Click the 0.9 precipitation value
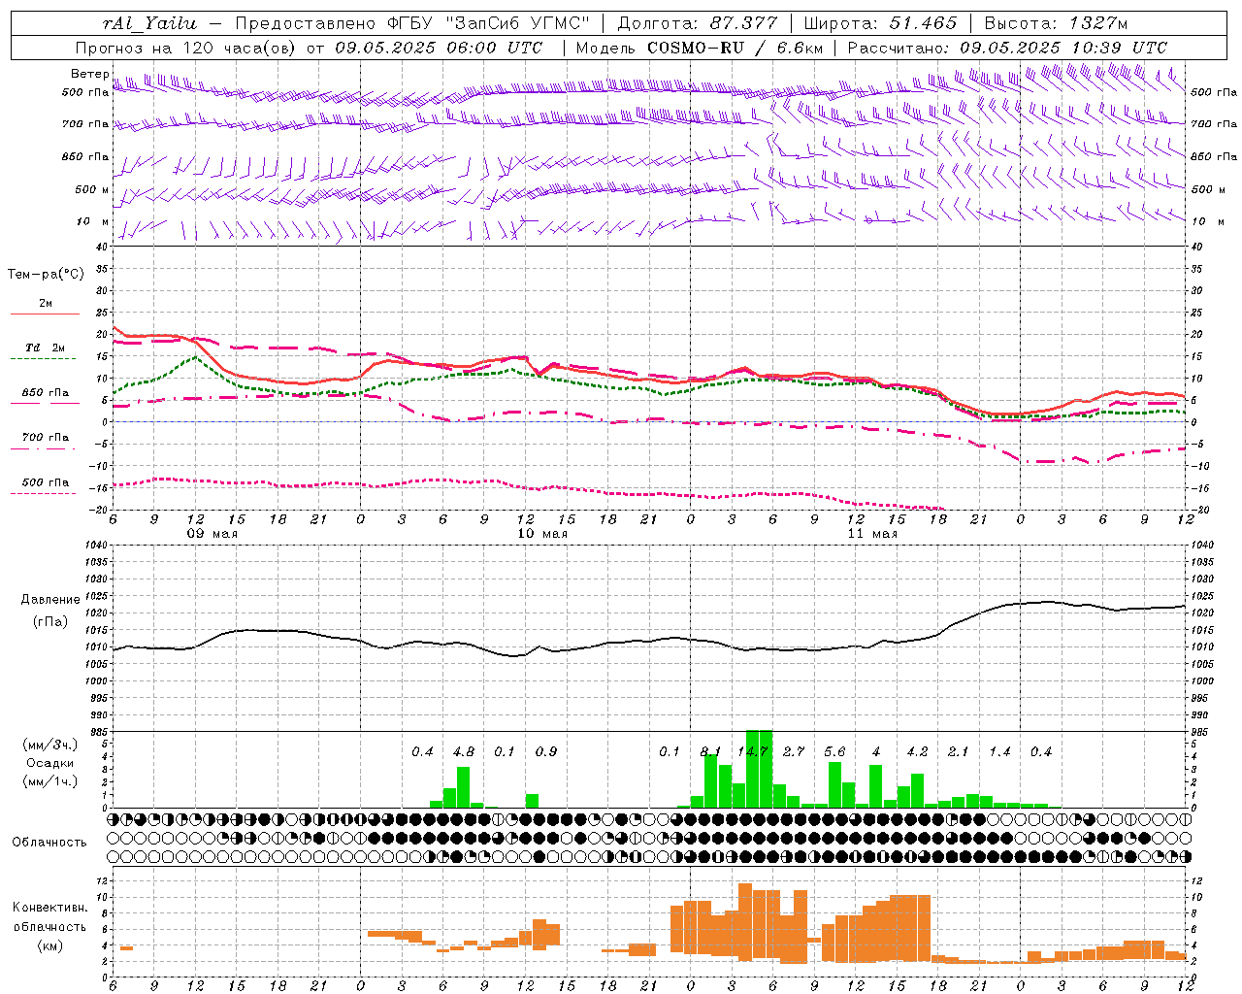The width and height of the screenshot is (1242, 994). [546, 752]
